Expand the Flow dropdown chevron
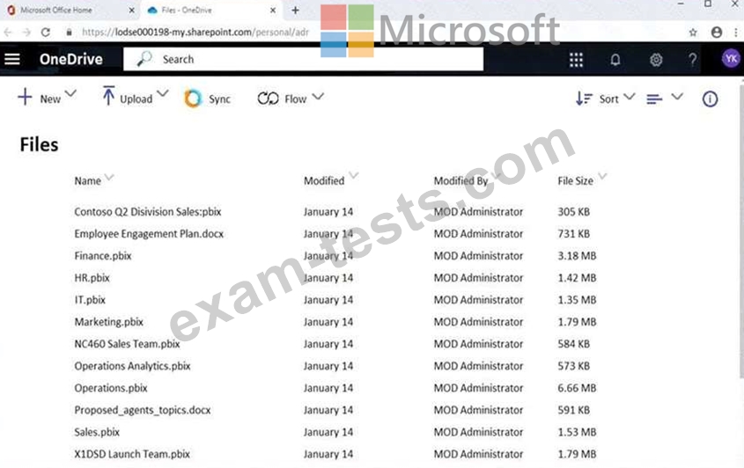Viewport: 744px width, 468px height. coord(318,96)
